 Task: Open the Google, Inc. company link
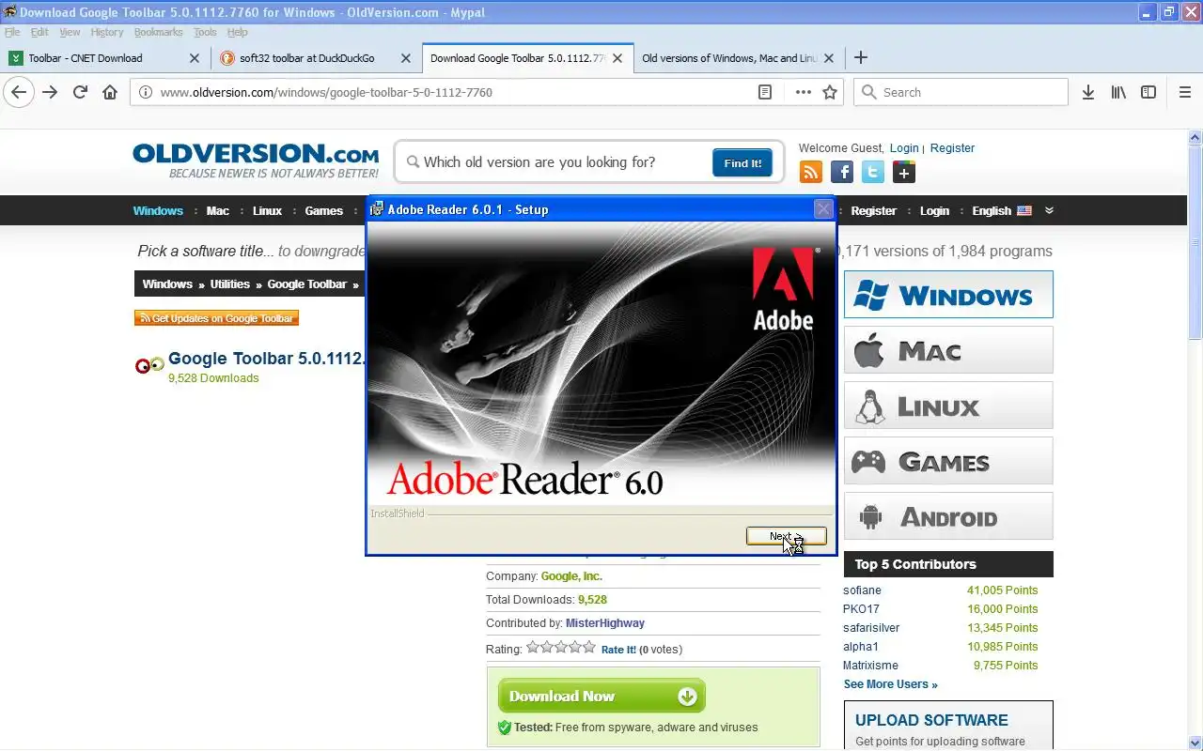(x=571, y=576)
